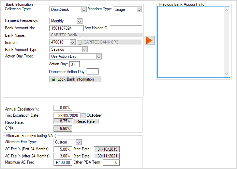Click the Annual Escalation % field
The image size is (237, 169).
point(63,108)
